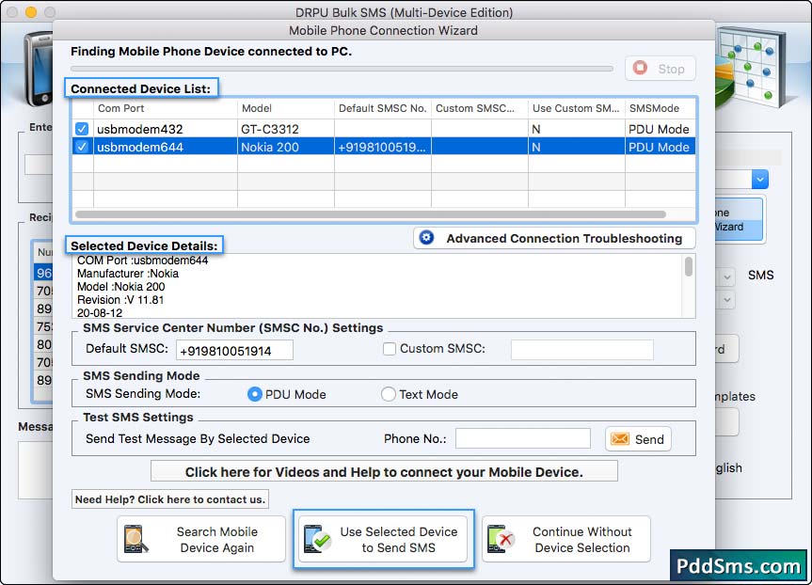This screenshot has height=585, width=812.
Task: Uncheck the usbmodem432 device checkbox
Action: click(x=82, y=129)
